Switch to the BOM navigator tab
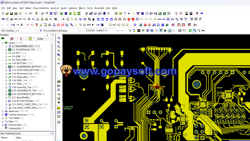This screenshot has height=141, width=250. pos(40,39)
